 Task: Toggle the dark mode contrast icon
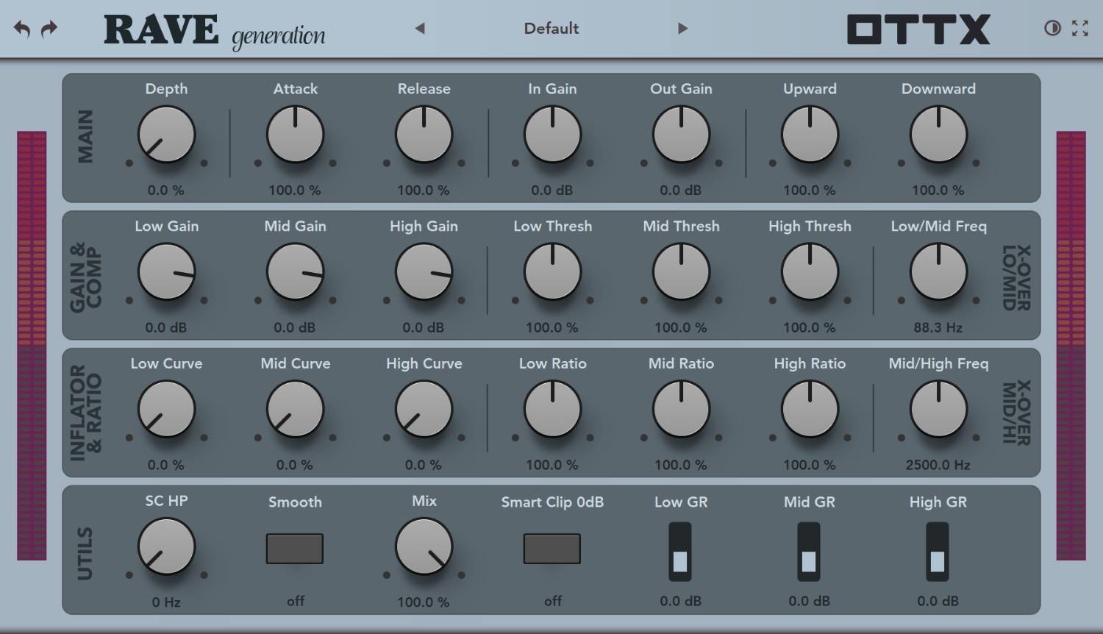tap(1052, 28)
